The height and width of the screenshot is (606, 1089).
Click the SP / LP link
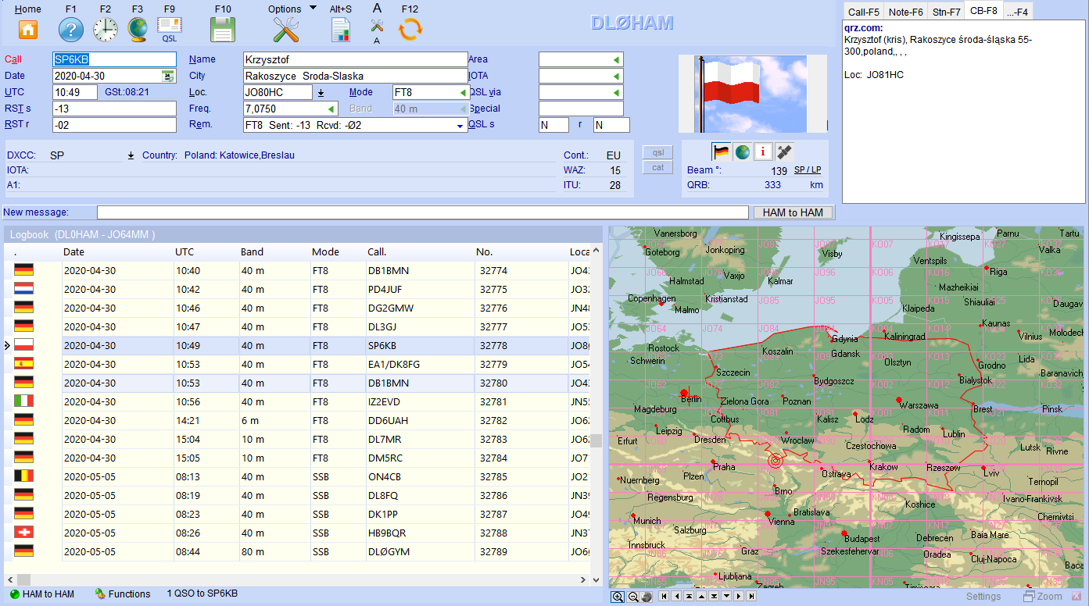coord(808,169)
